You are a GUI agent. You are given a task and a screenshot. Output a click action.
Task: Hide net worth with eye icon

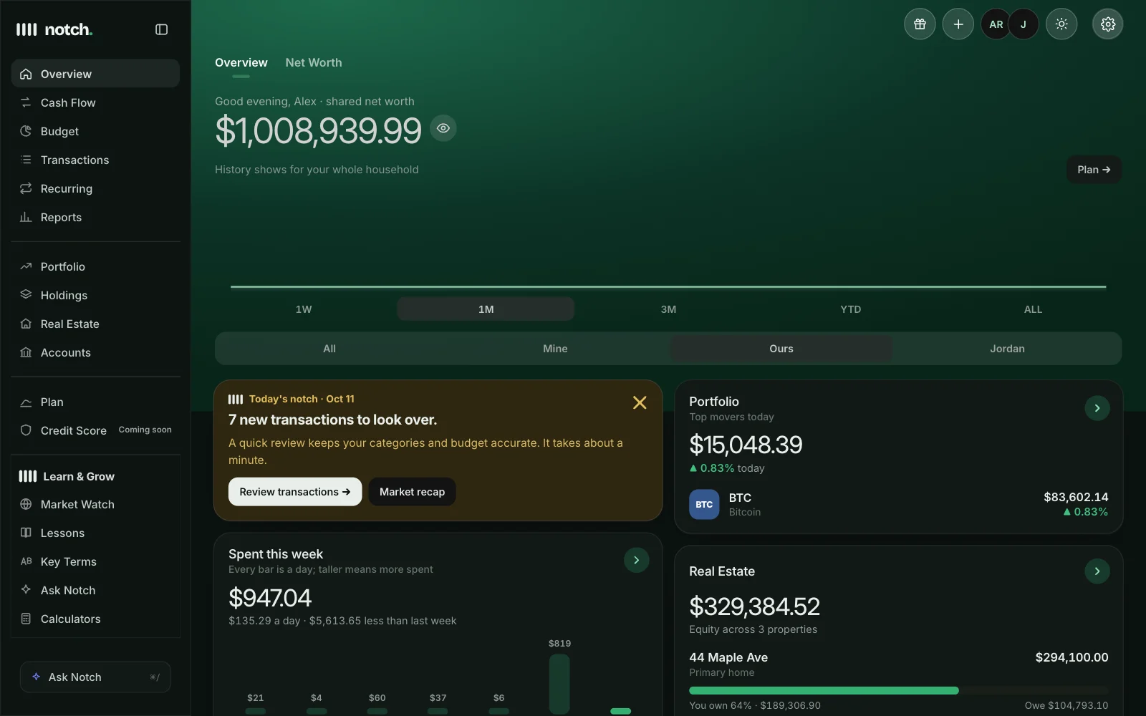(443, 128)
